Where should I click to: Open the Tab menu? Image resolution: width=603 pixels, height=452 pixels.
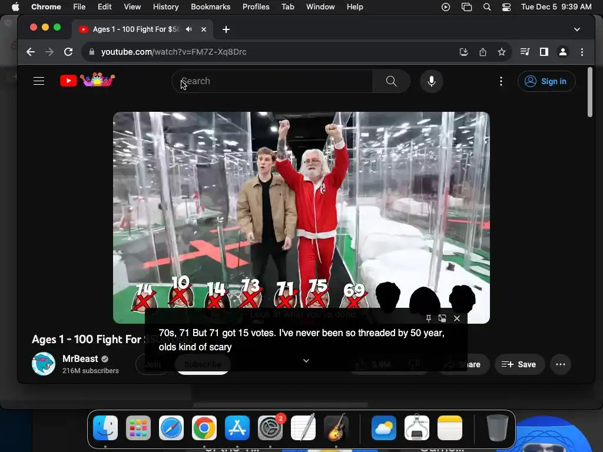(x=287, y=7)
